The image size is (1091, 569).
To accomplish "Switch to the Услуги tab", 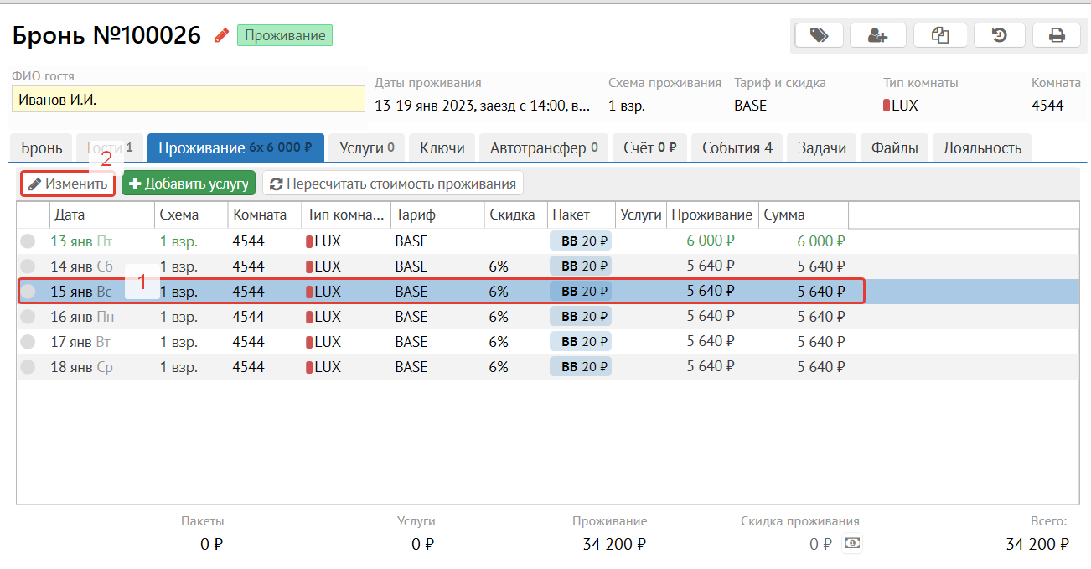I will (366, 148).
